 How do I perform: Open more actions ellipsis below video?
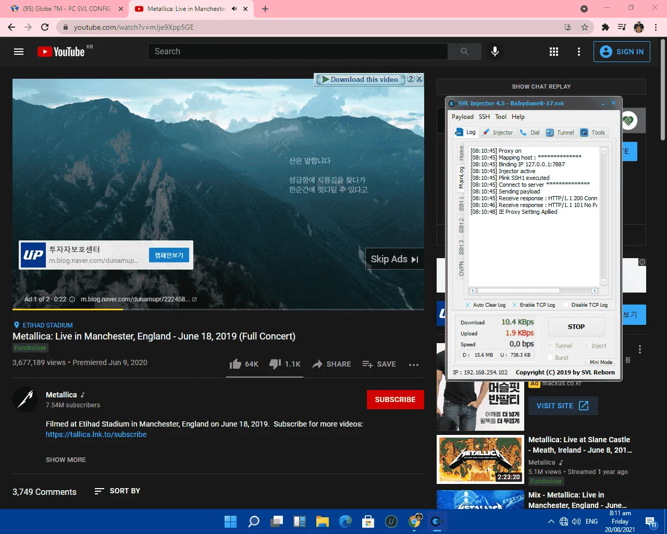click(x=414, y=365)
